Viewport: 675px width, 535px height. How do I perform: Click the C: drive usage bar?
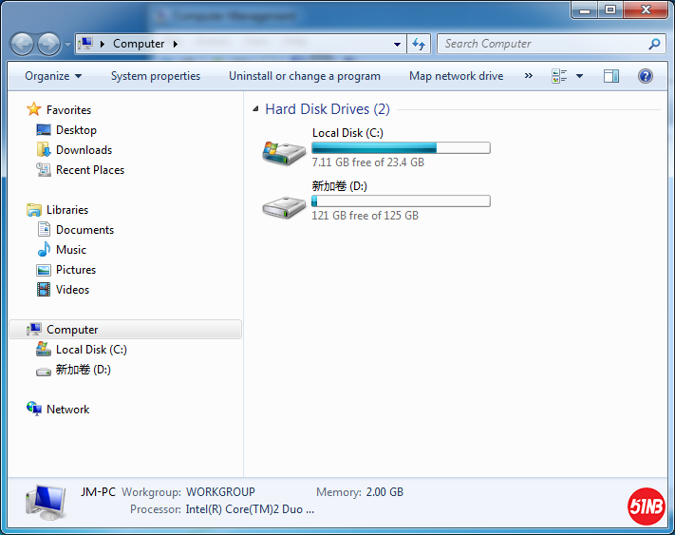click(401, 148)
